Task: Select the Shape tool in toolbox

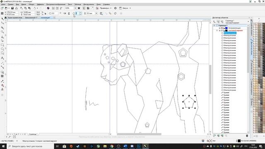Action: click(2, 23)
